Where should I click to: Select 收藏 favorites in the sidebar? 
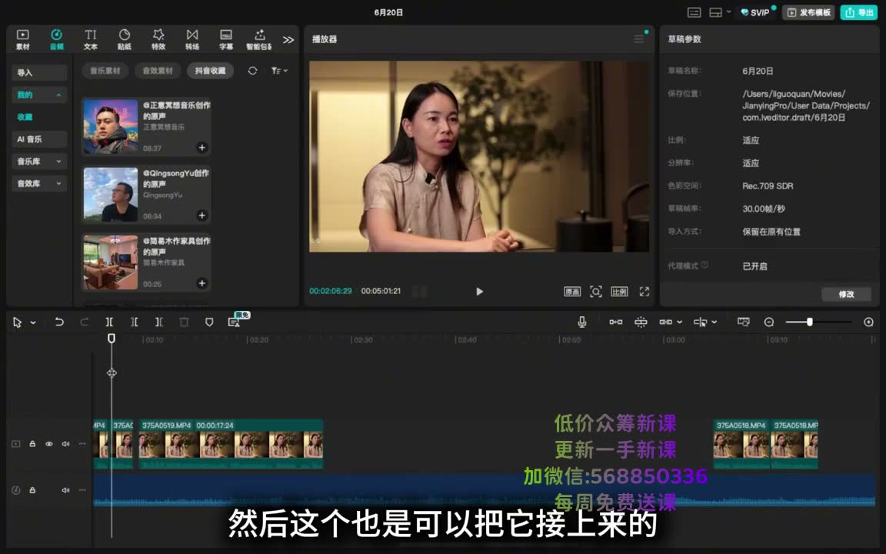click(x=25, y=117)
